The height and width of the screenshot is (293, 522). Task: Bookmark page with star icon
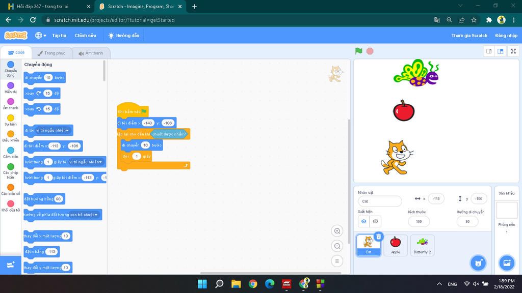pos(474,20)
